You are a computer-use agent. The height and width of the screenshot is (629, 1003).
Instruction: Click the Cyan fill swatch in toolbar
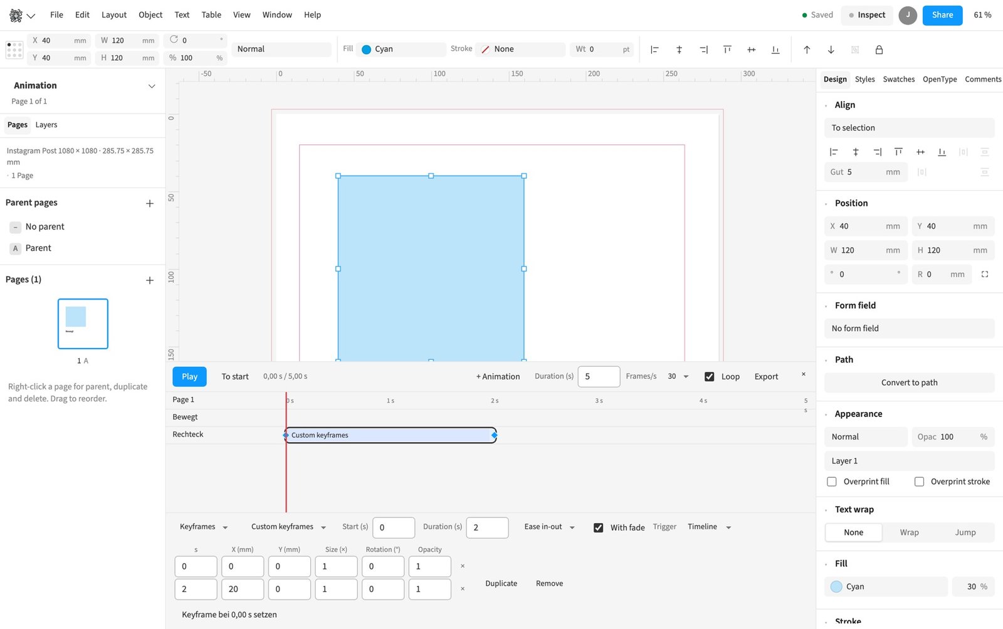366,50
